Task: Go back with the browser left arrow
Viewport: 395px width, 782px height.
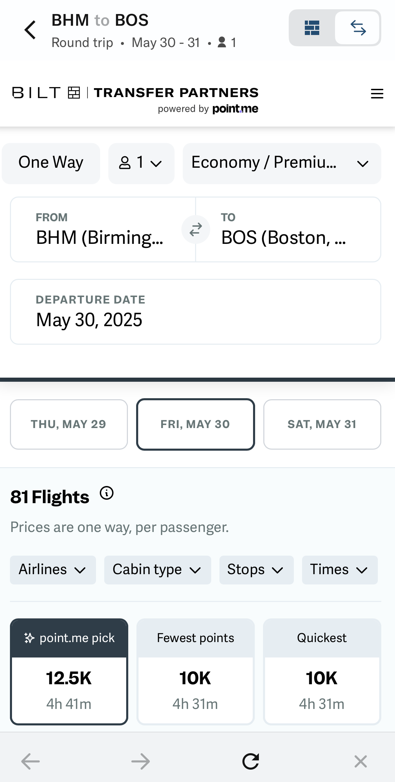Action: click(x=31, y=761)
